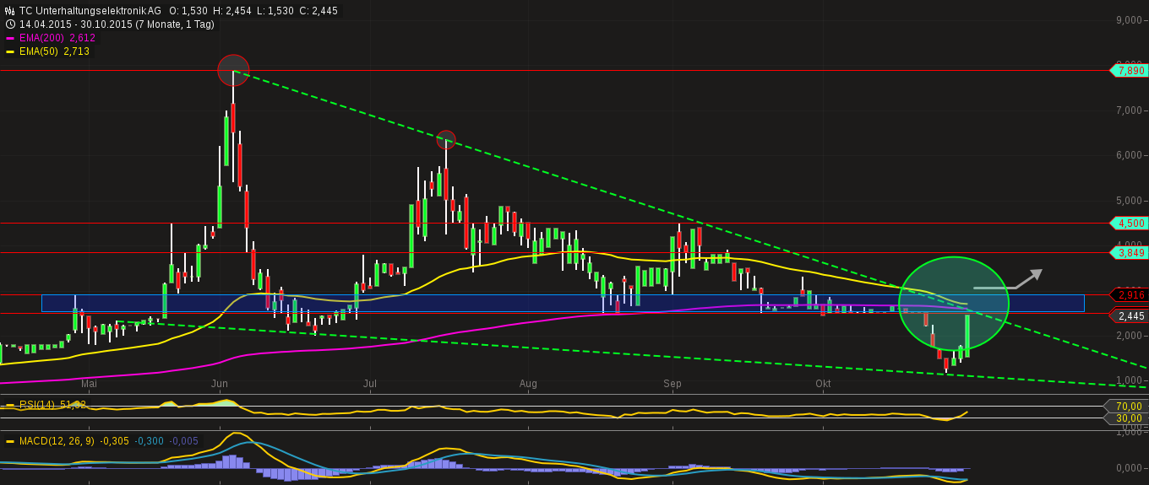The height and width of the screenshot is (485, 1149).
Task: Click the 6,000 price axis label
Action: point(1130,155)
